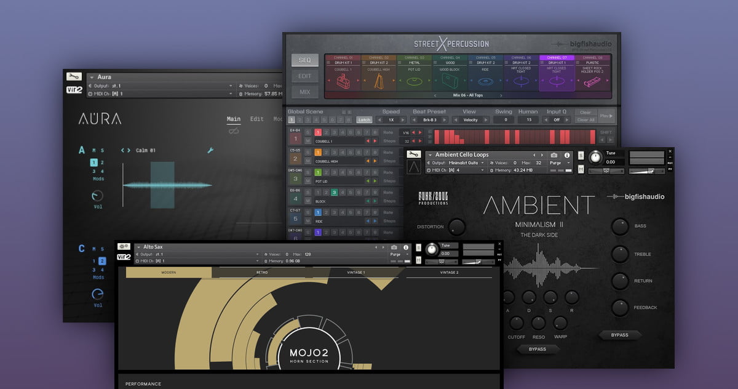Toggle the Latch button in Global Scene
Image resolution: width=738 pixels, height=389 pixels.
pos(364,120)
